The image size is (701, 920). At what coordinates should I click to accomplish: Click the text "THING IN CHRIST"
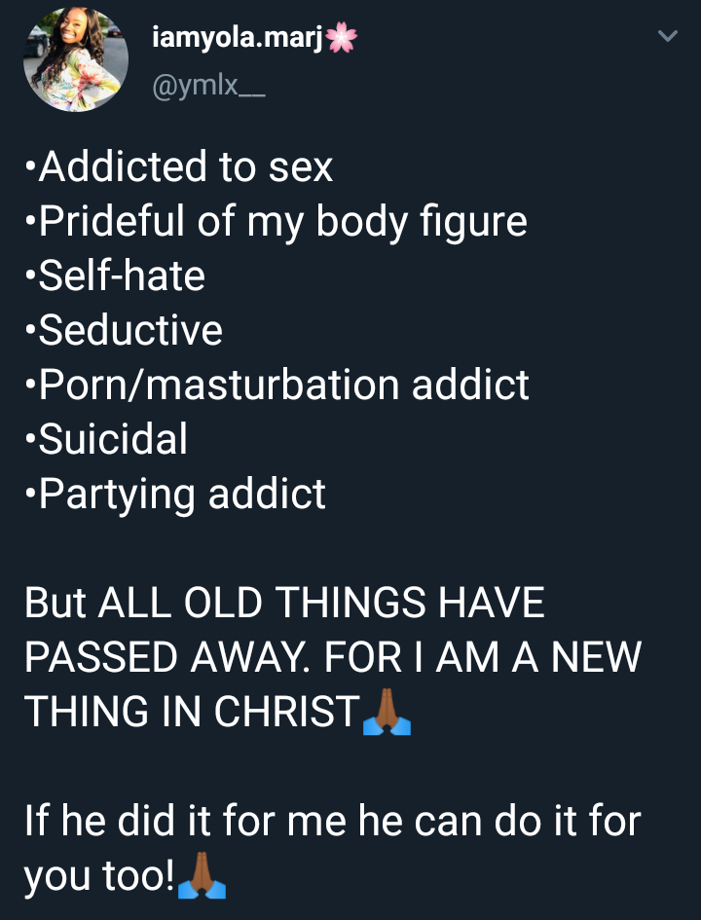click(191, 713)
